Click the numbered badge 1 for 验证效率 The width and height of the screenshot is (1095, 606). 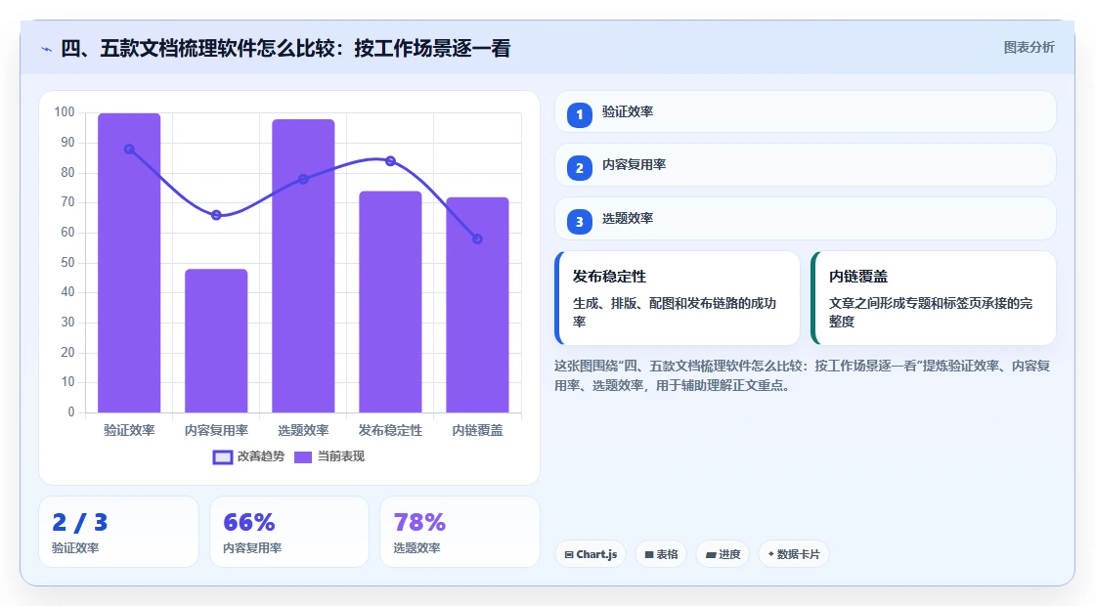[579, 115]
